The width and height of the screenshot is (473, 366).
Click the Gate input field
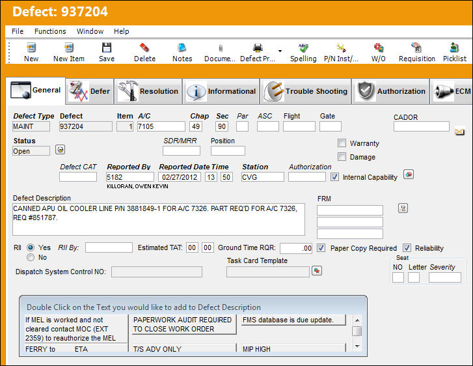click(x=331, y=126)
